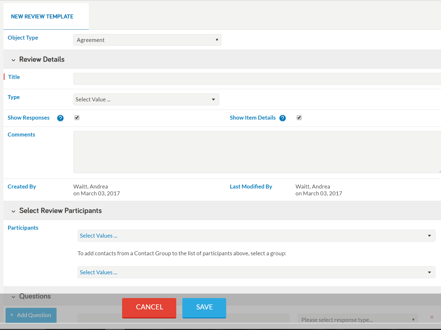
Task: Click the Show Item Details label
Action: tap(253, 118)
